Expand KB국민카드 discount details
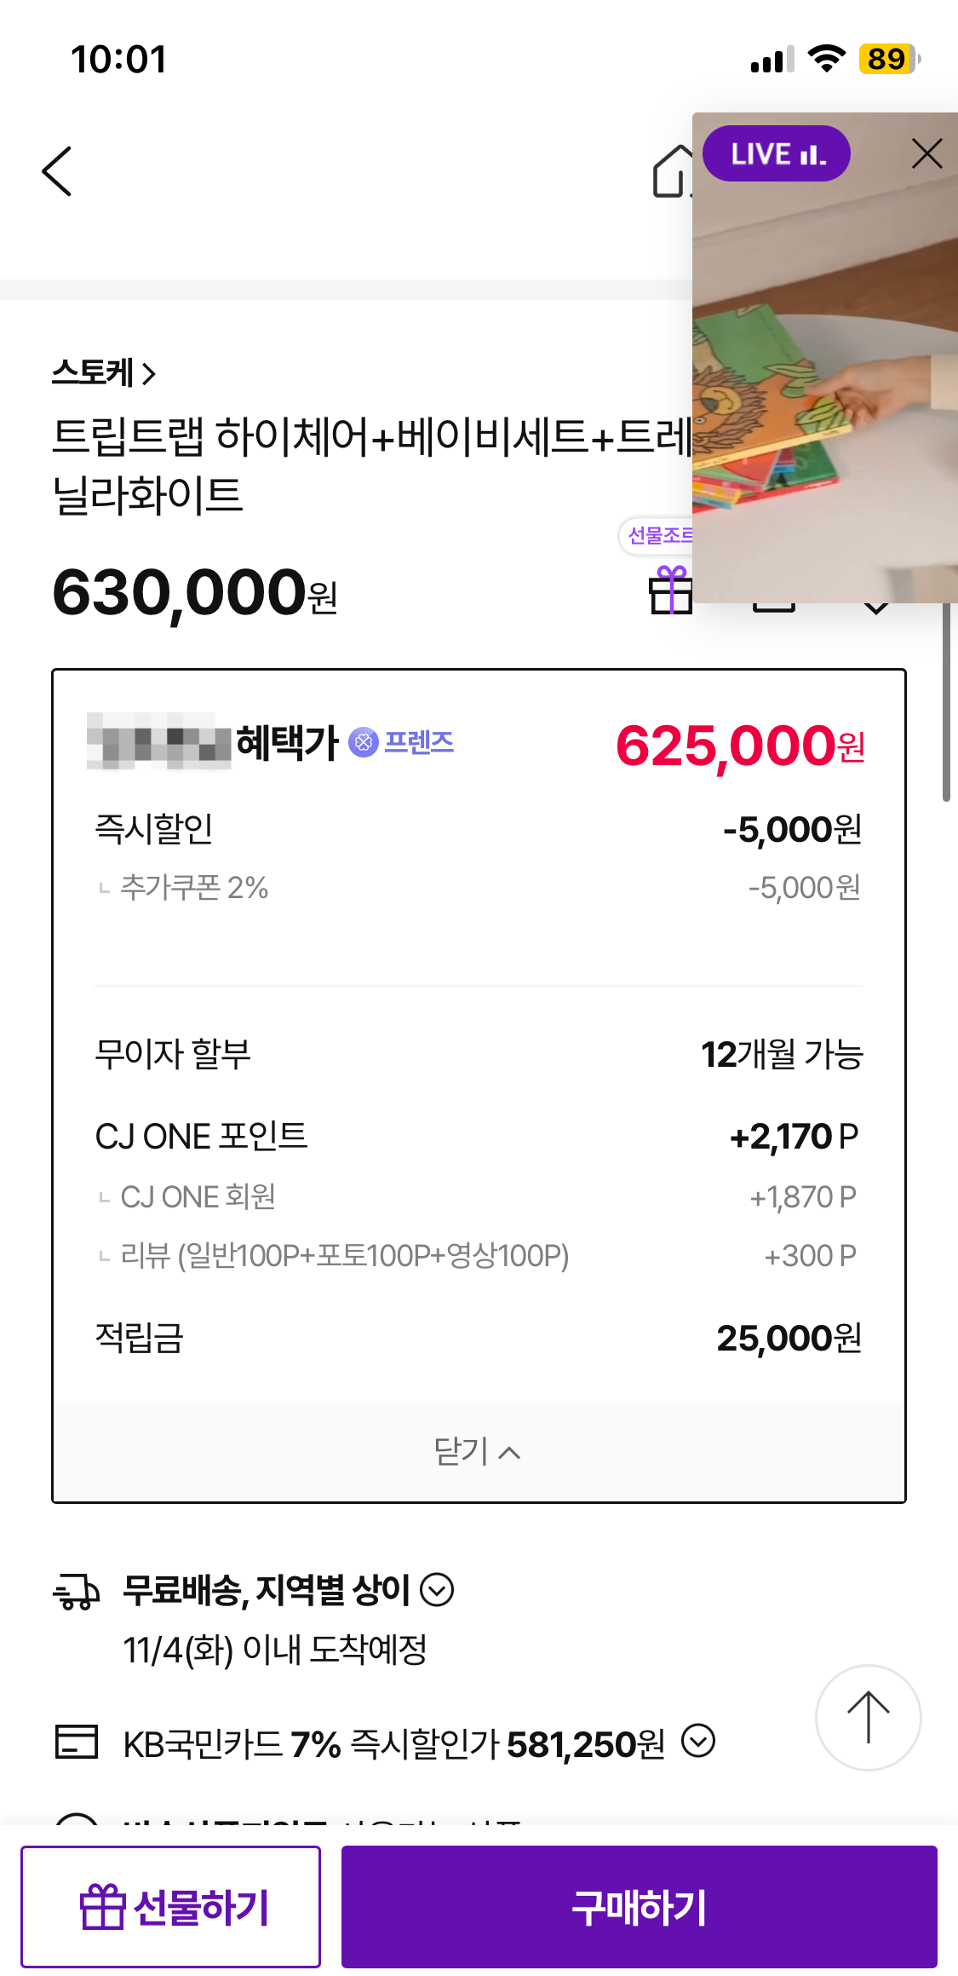Viewport: 958px width, 1976px height. 698,1741
